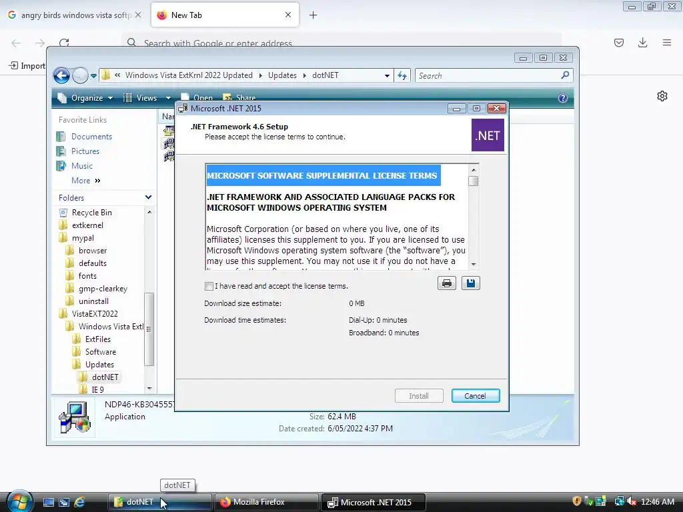
Task: Switch to dotNET taskbar button
Action: (x=159, y=502)
